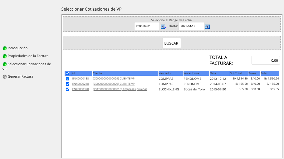
Task: Click green dot beside Seleccionar Cotizaciones de VP
Action: click(5, 64)
